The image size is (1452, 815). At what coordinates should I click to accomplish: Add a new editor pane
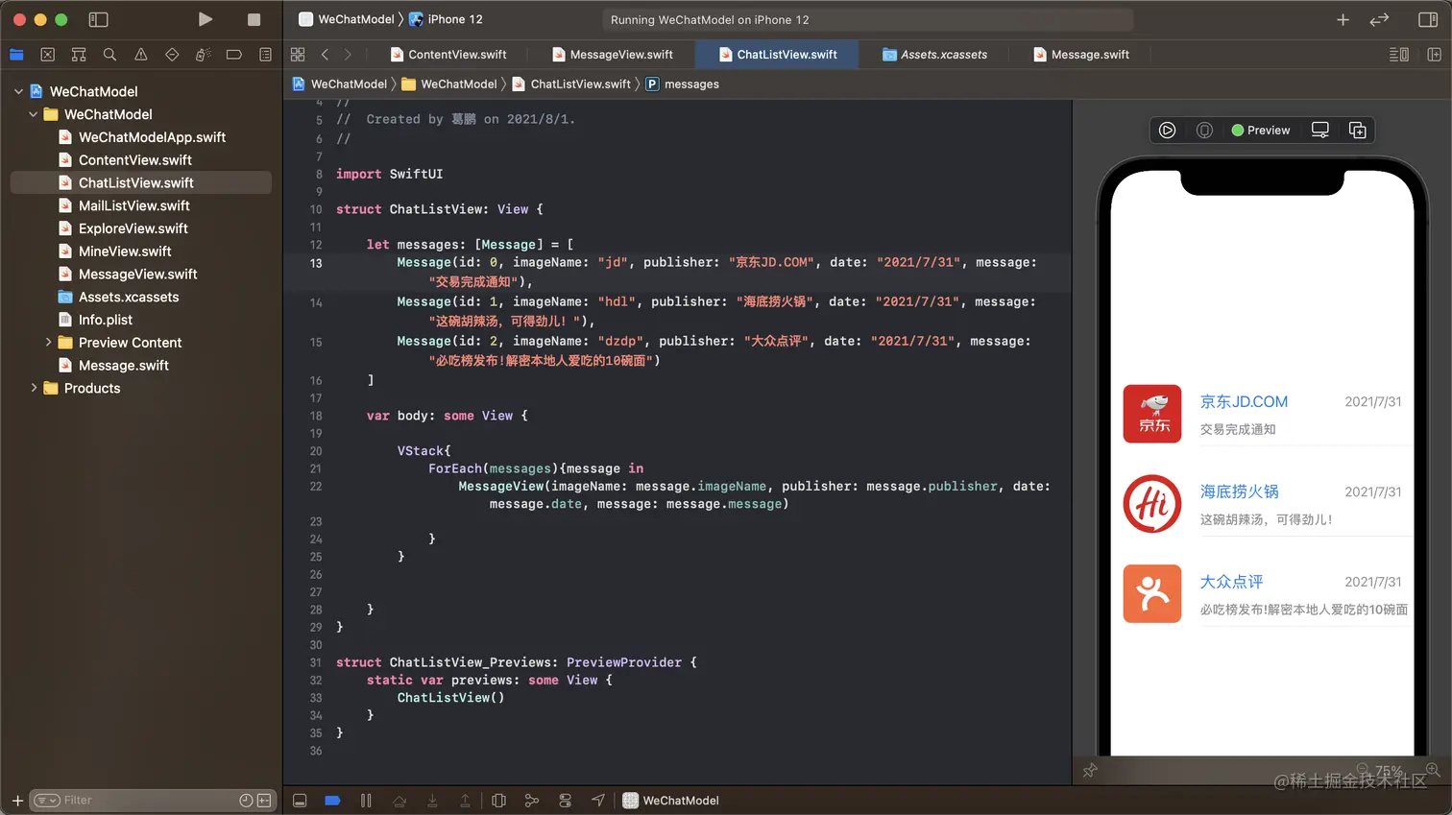coord(1434,55)
